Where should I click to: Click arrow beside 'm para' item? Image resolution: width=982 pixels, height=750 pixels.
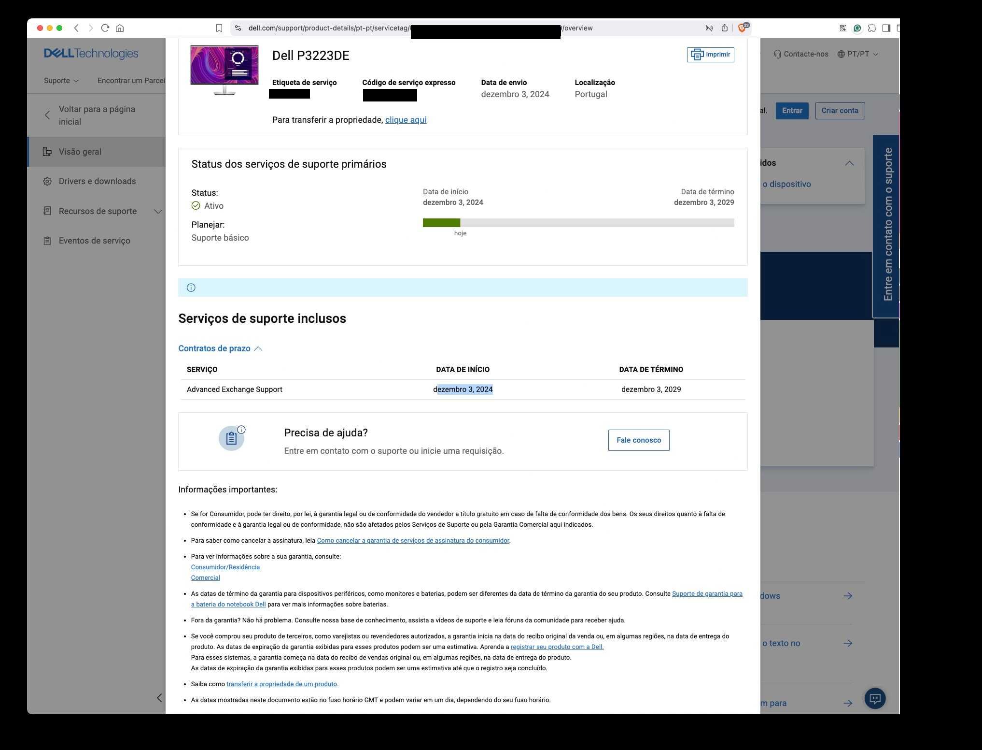click(848, 703)
